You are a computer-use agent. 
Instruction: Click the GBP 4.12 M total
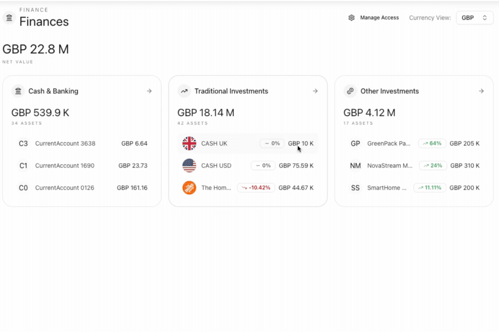(370, 113)
